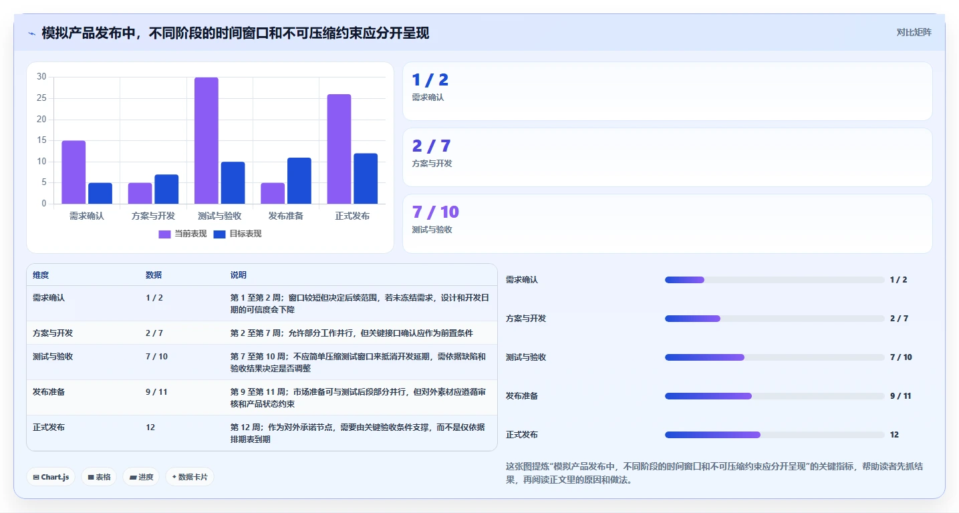Screen dimensions: 959x513
Task: Click the 正式发布 progress bar
Action: coord(775,435)
